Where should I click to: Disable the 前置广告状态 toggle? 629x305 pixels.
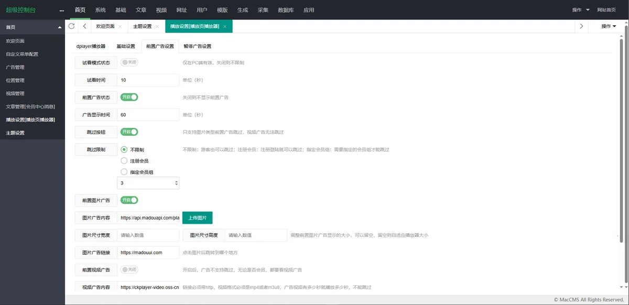129,97
